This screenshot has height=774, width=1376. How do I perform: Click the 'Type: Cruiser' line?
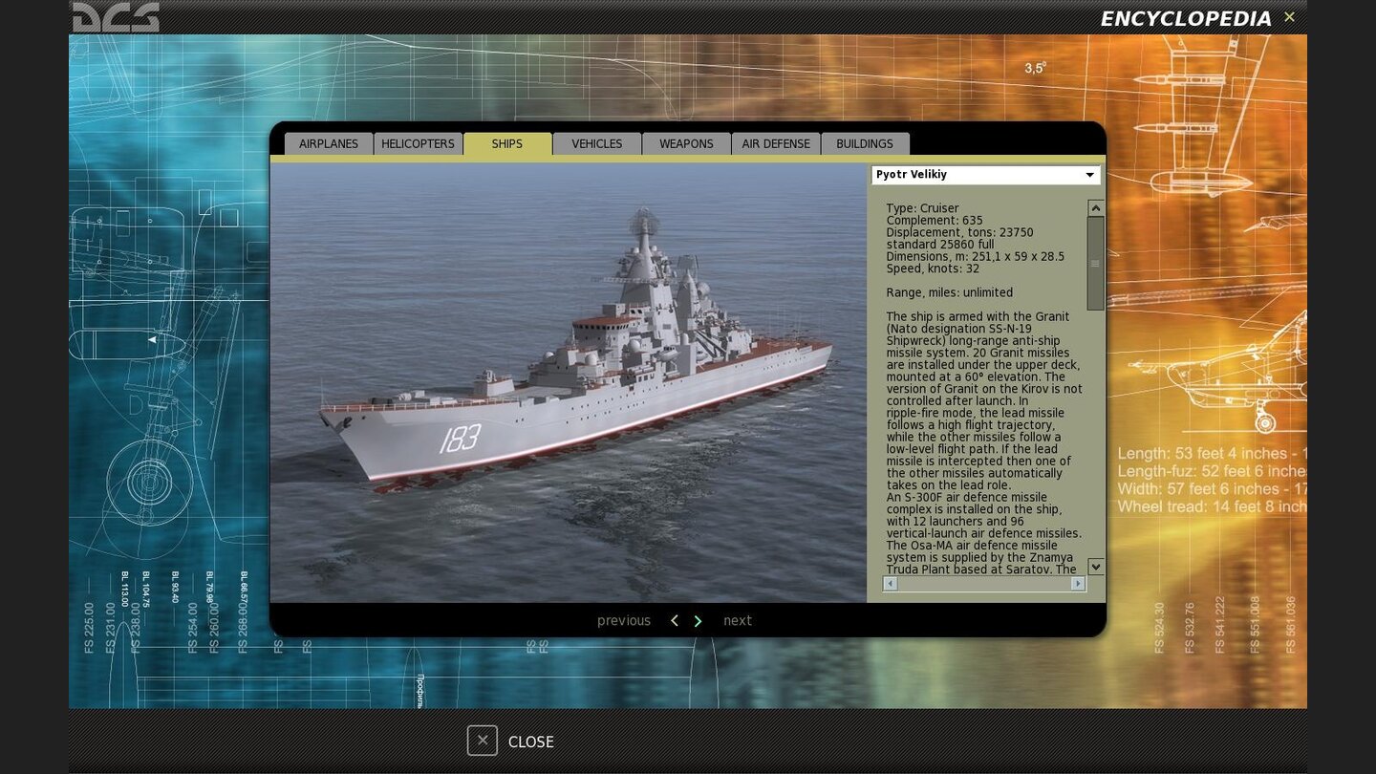point(922,208)
